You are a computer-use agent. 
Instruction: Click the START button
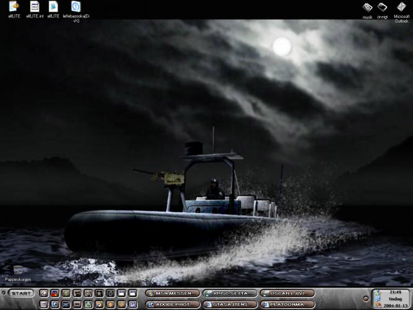(22, 293)
